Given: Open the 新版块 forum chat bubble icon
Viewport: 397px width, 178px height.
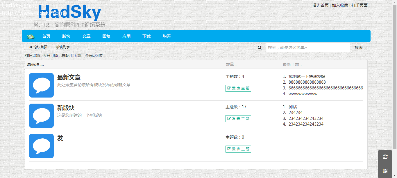Looking at the screenshot, I should click(42, 116).
